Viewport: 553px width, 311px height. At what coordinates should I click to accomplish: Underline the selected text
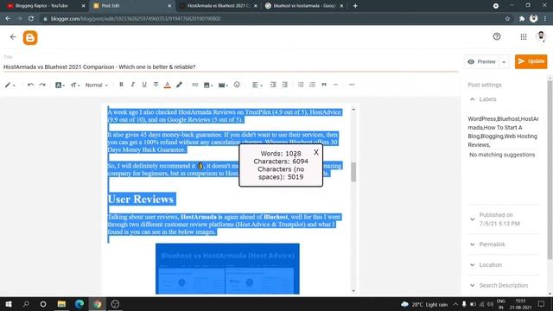(144, 85)
